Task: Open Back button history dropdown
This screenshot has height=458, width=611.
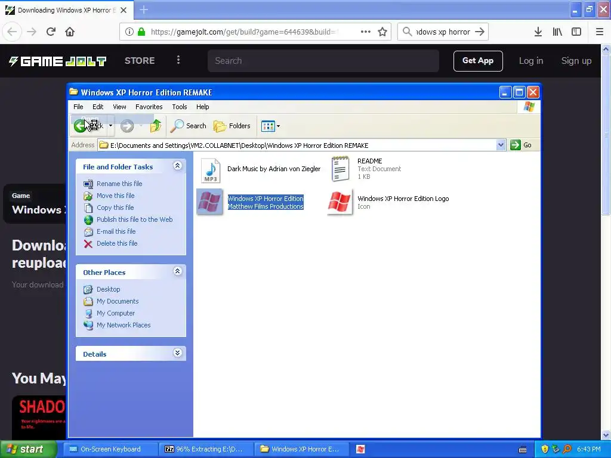Action: [110, 126]
